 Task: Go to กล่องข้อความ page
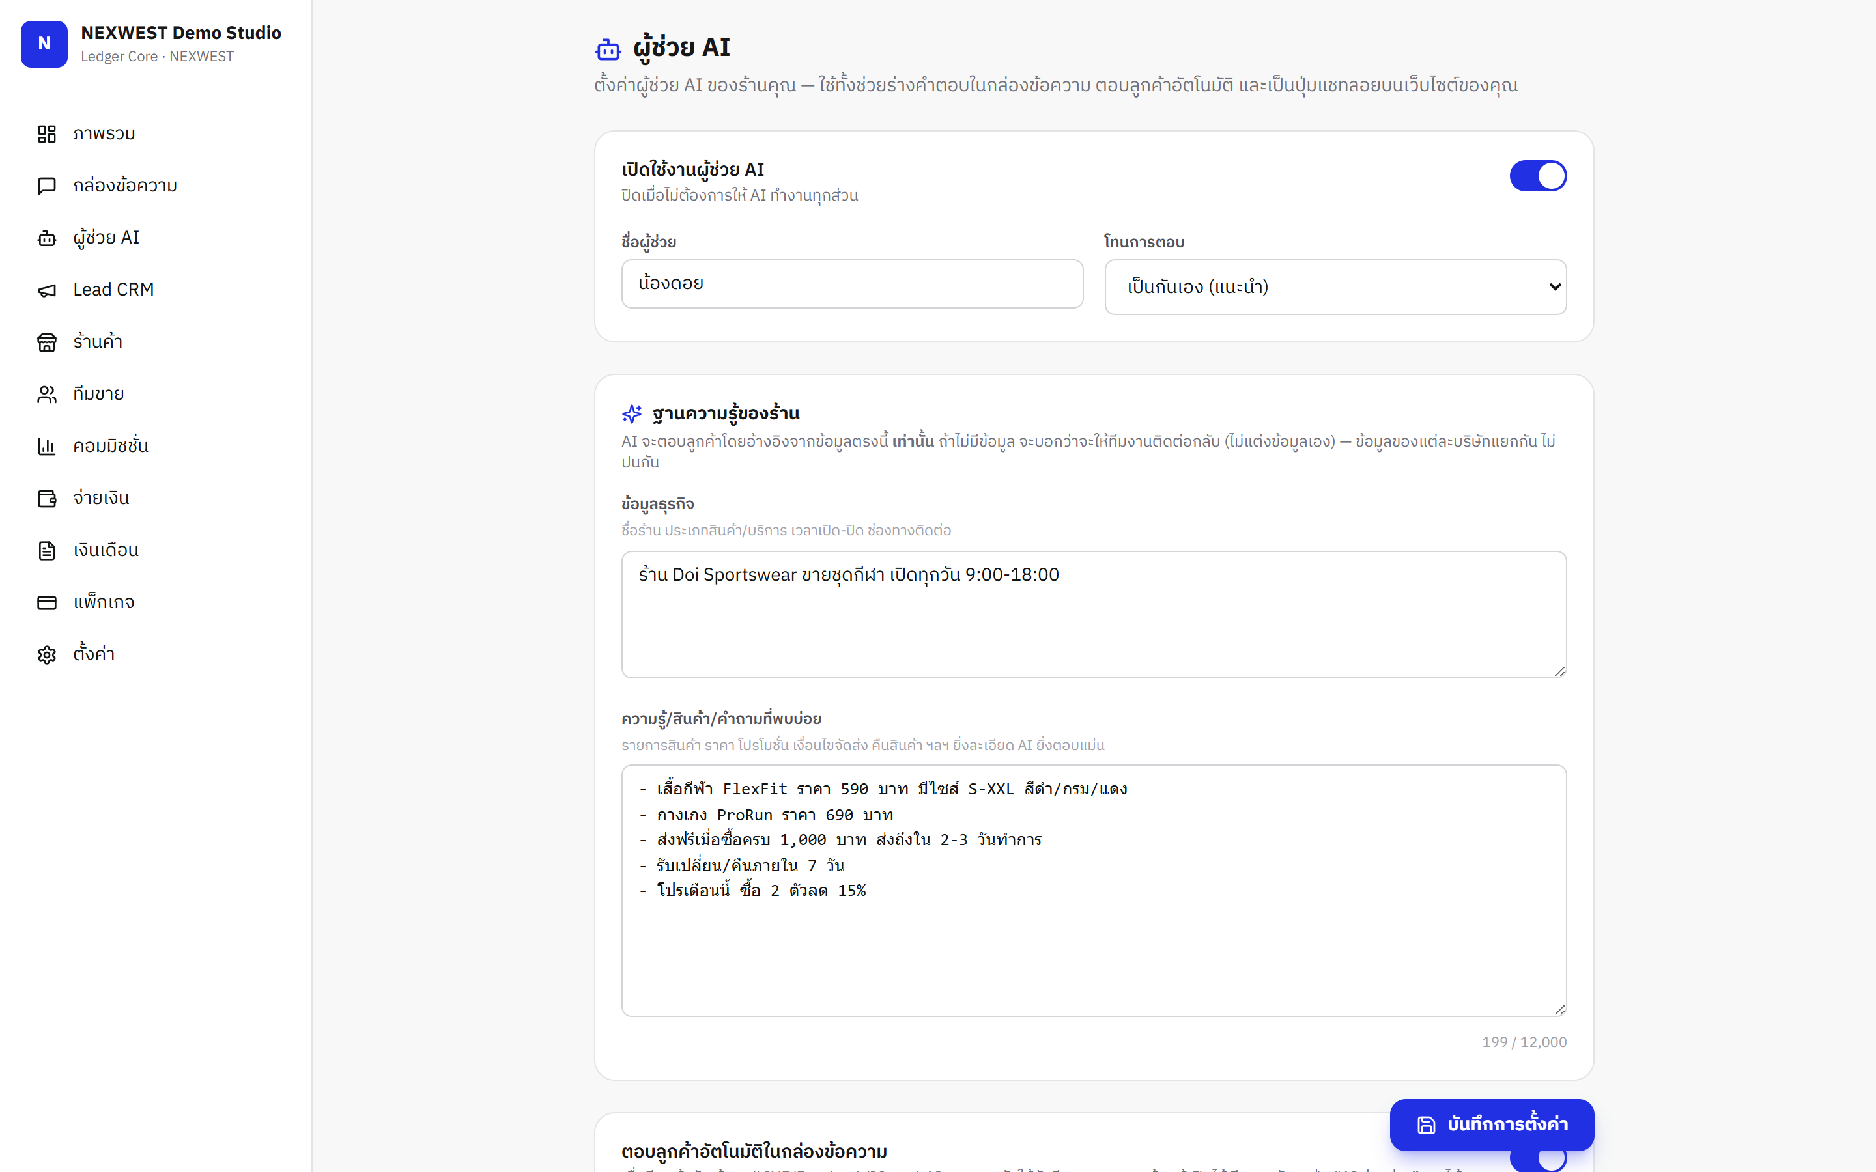(x=156, y=186)
